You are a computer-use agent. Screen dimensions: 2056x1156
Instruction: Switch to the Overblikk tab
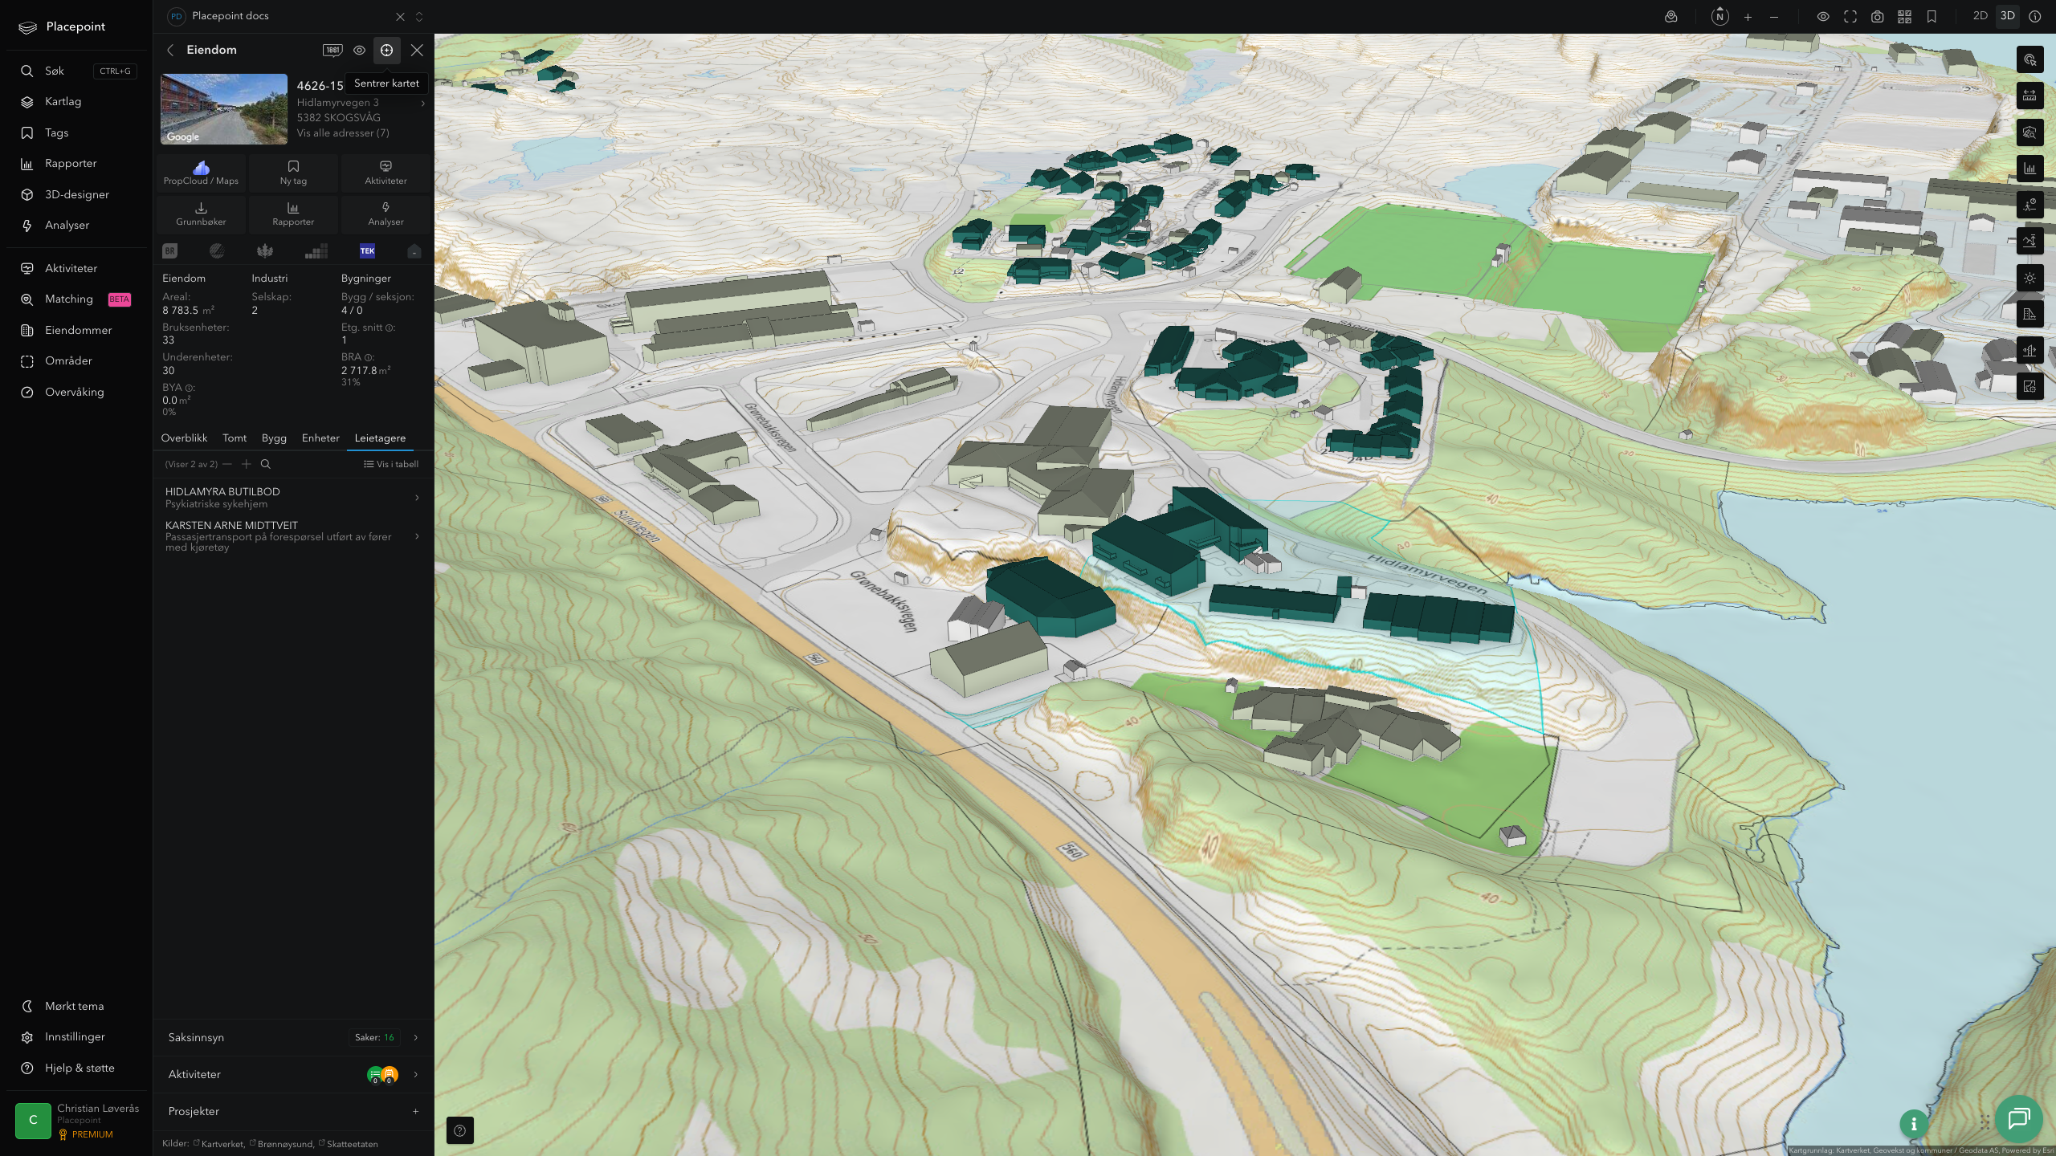coord(184,438)
